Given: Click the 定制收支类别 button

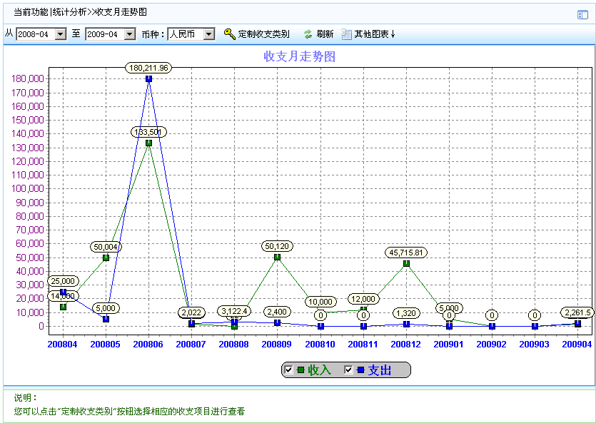Looking at the screenshot, I should point(263,34).
